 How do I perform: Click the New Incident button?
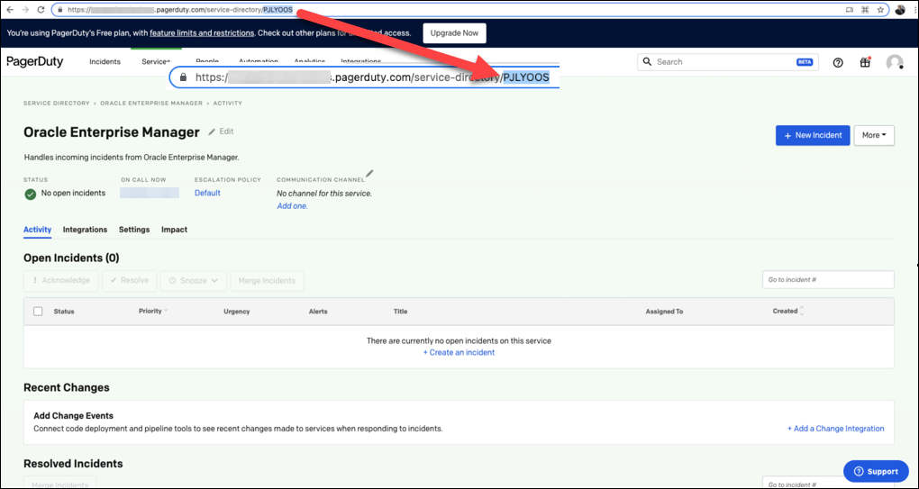[x=813, y=135]
